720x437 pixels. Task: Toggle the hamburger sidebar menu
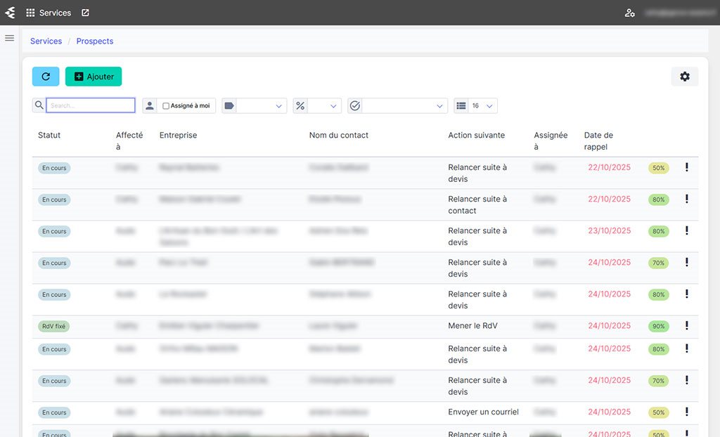click(9, 38)
